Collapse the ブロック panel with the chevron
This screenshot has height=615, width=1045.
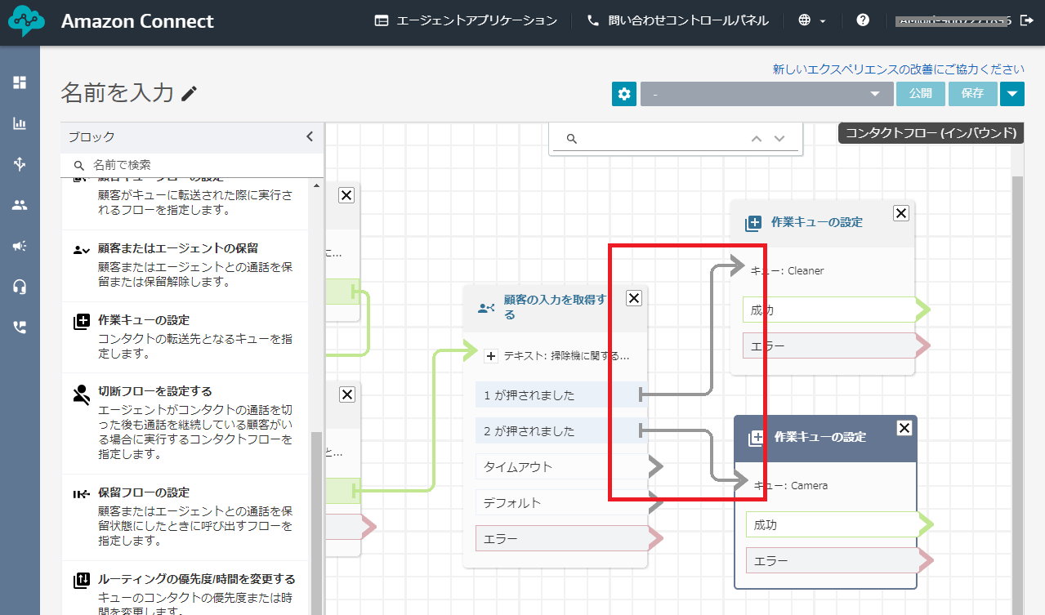tap(310, 137)
